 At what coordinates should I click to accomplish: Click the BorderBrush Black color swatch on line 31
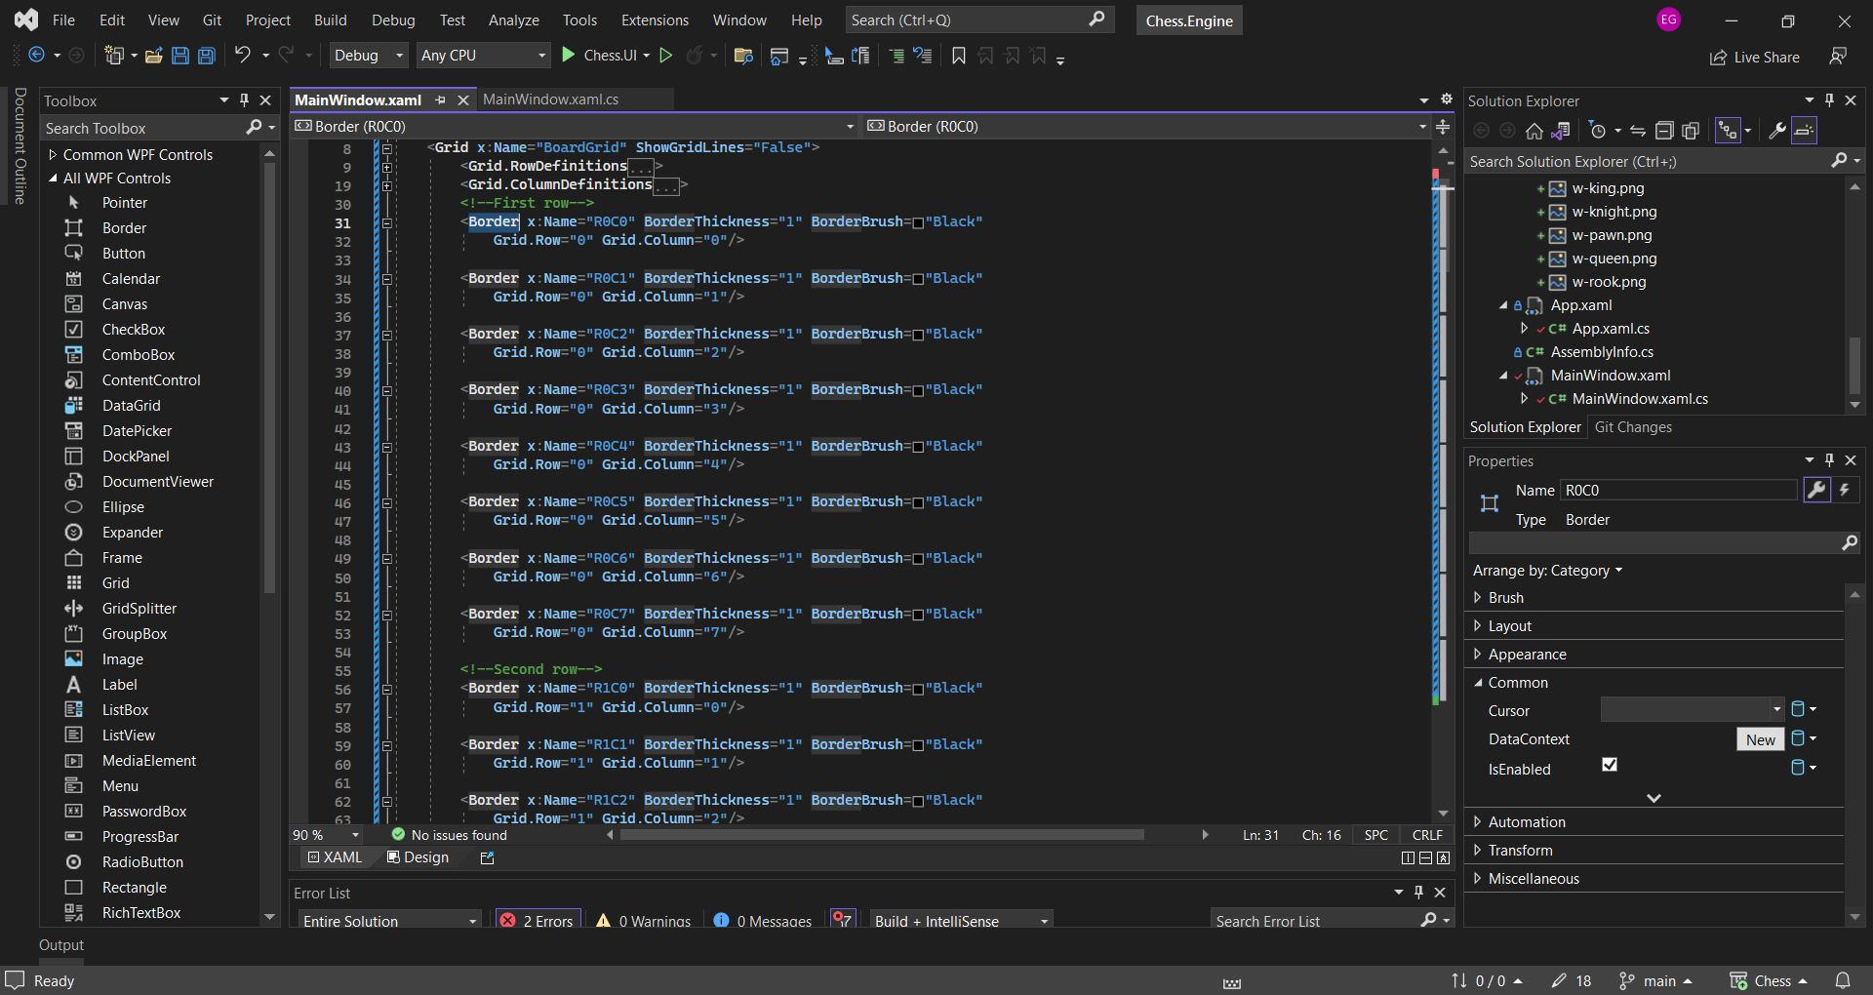[918, 223]
